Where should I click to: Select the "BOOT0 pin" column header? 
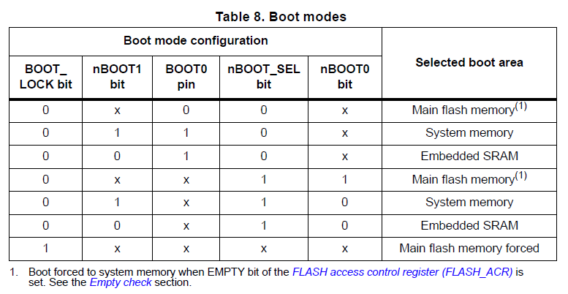point(186,76)
